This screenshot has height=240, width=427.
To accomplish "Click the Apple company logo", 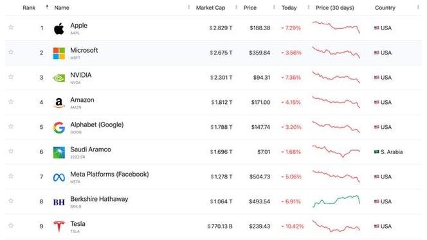I will point(59,28).
